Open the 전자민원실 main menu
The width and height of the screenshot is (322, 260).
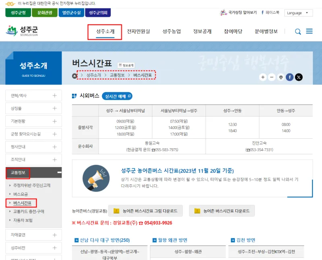(138, 31)
